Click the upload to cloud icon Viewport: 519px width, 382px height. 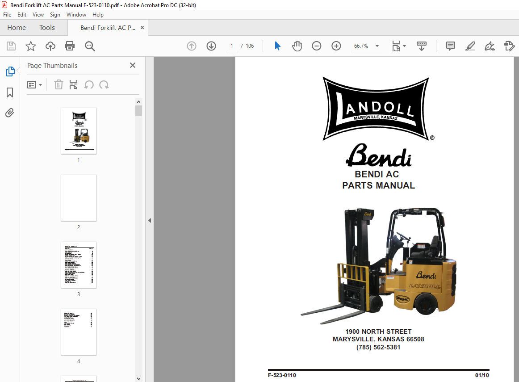tap(50, 46)
